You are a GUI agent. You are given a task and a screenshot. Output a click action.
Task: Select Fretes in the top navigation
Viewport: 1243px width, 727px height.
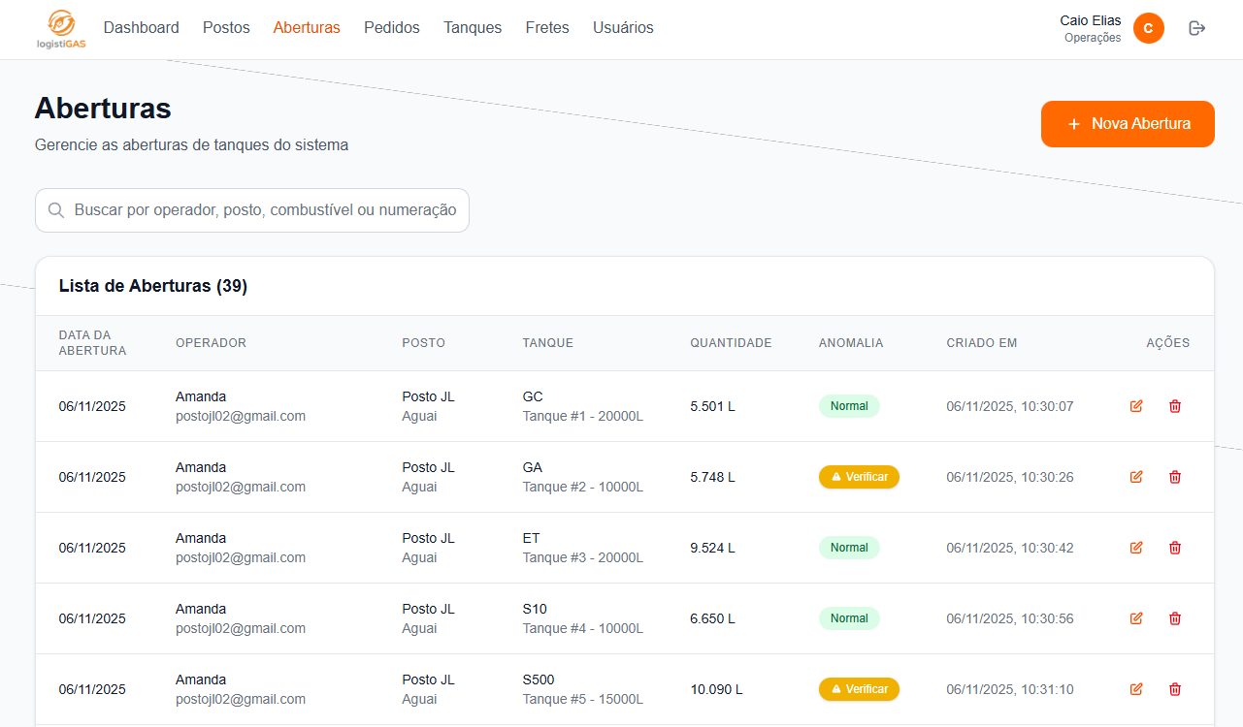pos(547,28)
